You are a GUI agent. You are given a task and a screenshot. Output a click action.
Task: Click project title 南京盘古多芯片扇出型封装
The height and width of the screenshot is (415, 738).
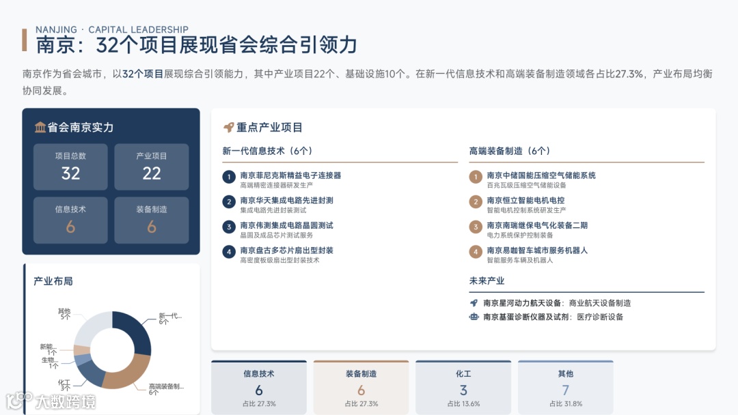(286, 250)
